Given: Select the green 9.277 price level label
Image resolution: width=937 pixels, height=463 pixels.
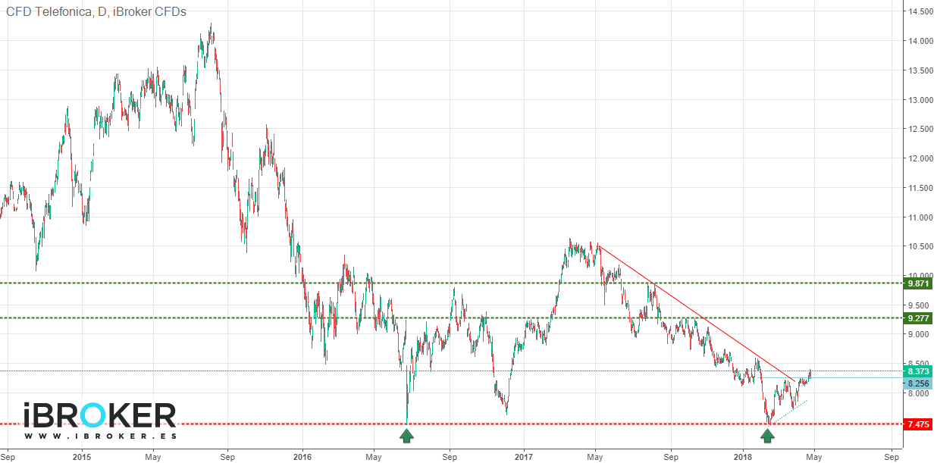Looking at the screenshot, I should [918, 318].
